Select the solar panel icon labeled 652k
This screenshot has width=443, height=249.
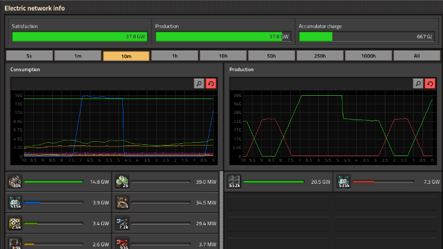click(234, 181)
